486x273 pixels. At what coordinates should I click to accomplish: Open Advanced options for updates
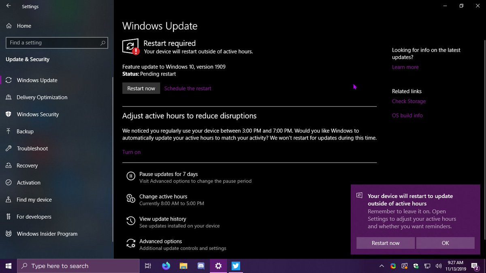coord(160,241)
